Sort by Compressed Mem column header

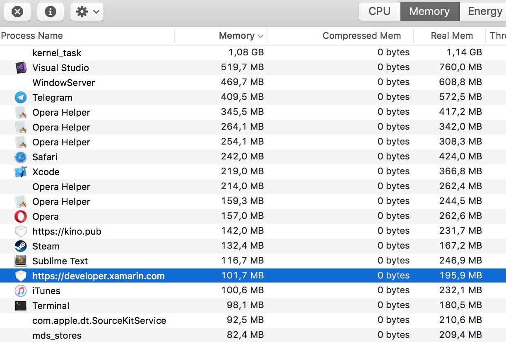(361, 36)
